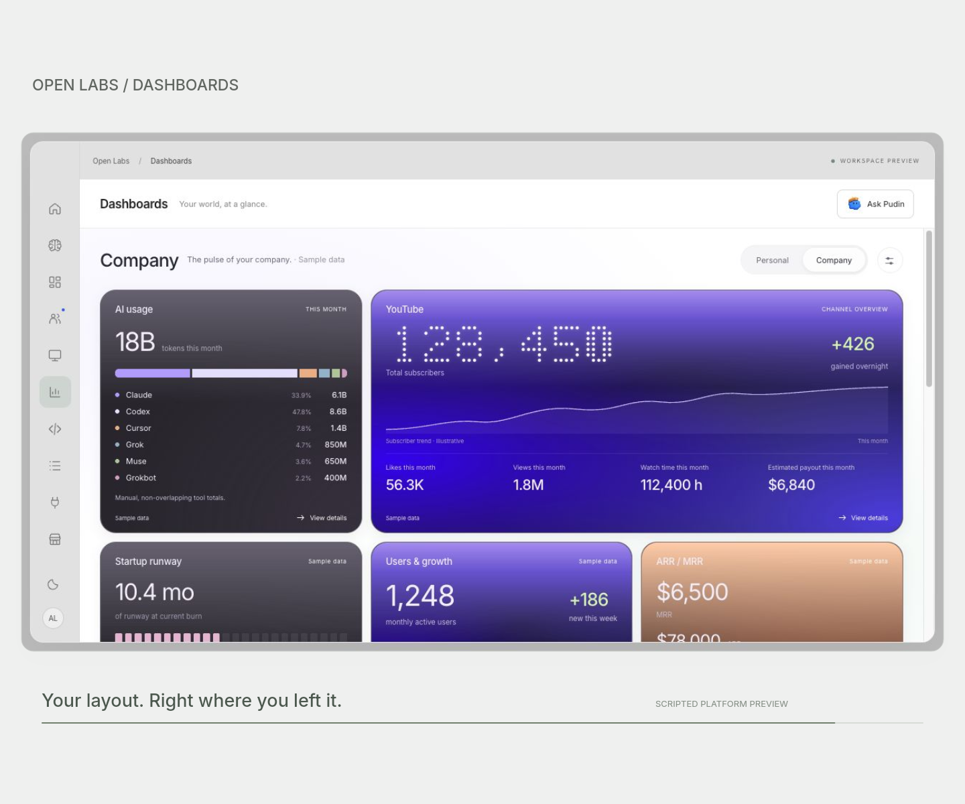The width and height of the screenshot is (965, 804).
Task: Open the AL user avatar
Action: [x=53, y=618]
